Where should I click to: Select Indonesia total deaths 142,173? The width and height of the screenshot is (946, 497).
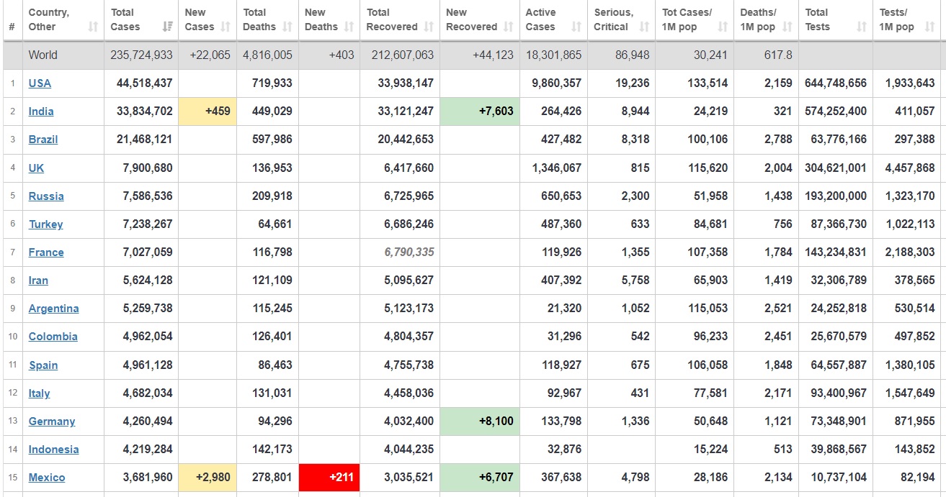tap(271, 449)
